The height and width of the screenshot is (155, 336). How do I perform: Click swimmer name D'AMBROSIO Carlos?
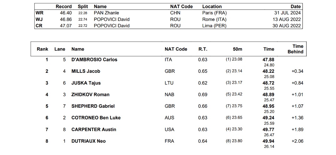[94, 60]
